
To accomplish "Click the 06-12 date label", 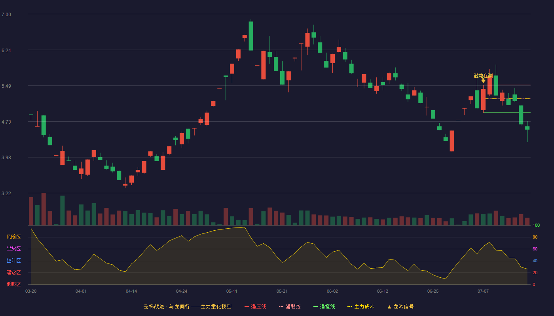I will pyautogui.click(x=383, y=291).
